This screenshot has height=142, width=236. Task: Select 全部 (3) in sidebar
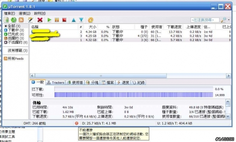point(14,26)
